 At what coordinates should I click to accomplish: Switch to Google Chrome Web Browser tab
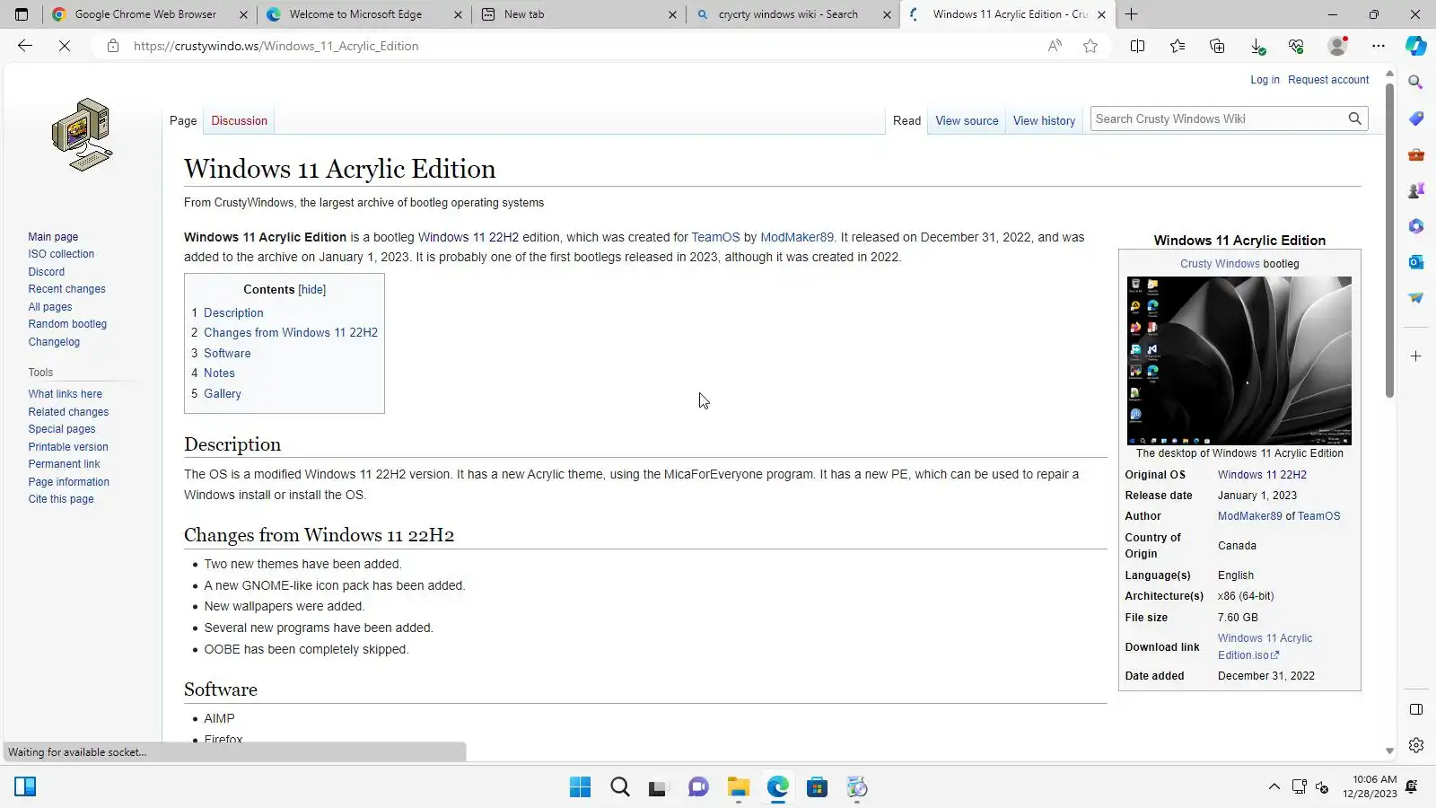pos(147,14)
